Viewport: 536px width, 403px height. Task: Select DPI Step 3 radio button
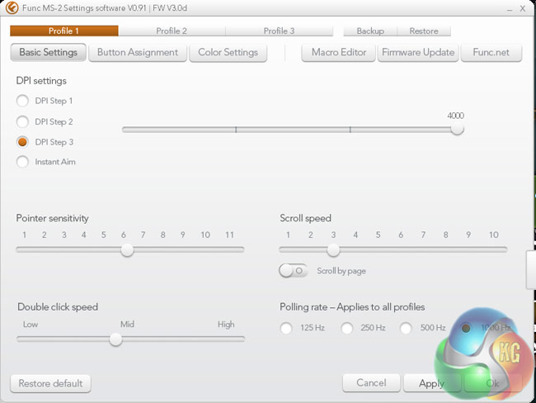(x=22, y=142)
